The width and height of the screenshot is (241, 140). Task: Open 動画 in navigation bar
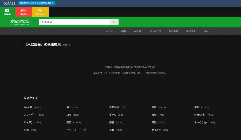pyautogui.click(x=123, y=31)
